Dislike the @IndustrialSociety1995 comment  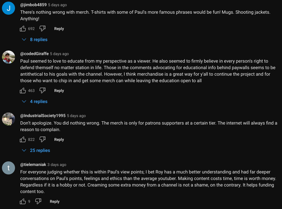(x=42, y=140)
